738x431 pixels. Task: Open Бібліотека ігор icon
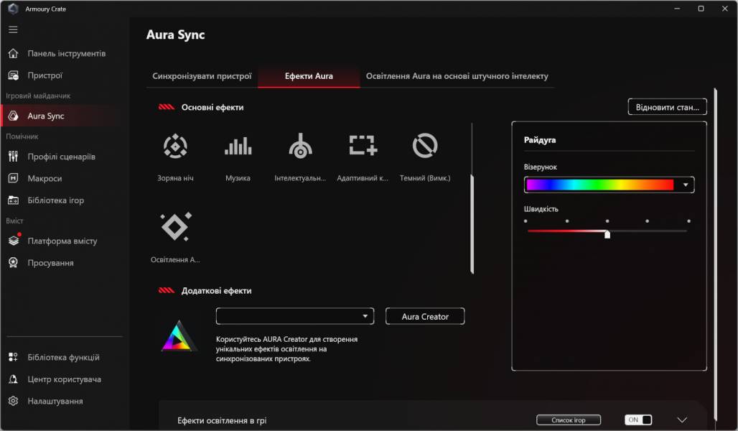click(x=13, y=200)
